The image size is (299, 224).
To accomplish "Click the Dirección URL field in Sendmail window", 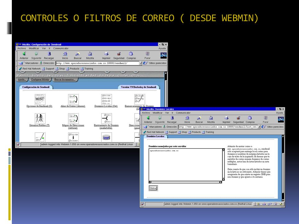I will coord(97,63).
